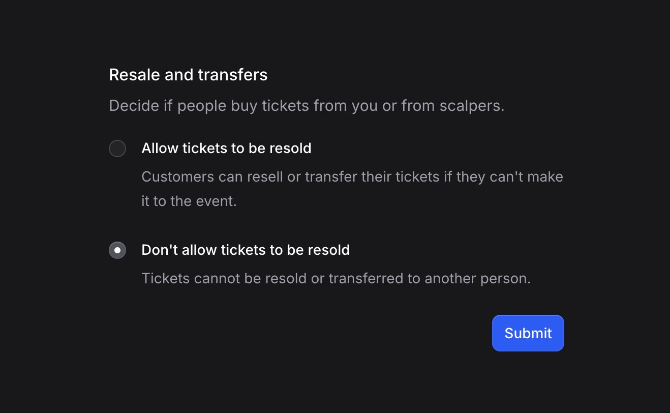Click the empty dark radio circle
Image resolution: width=670 pixels, height=413 pixels.
[117, 149]
